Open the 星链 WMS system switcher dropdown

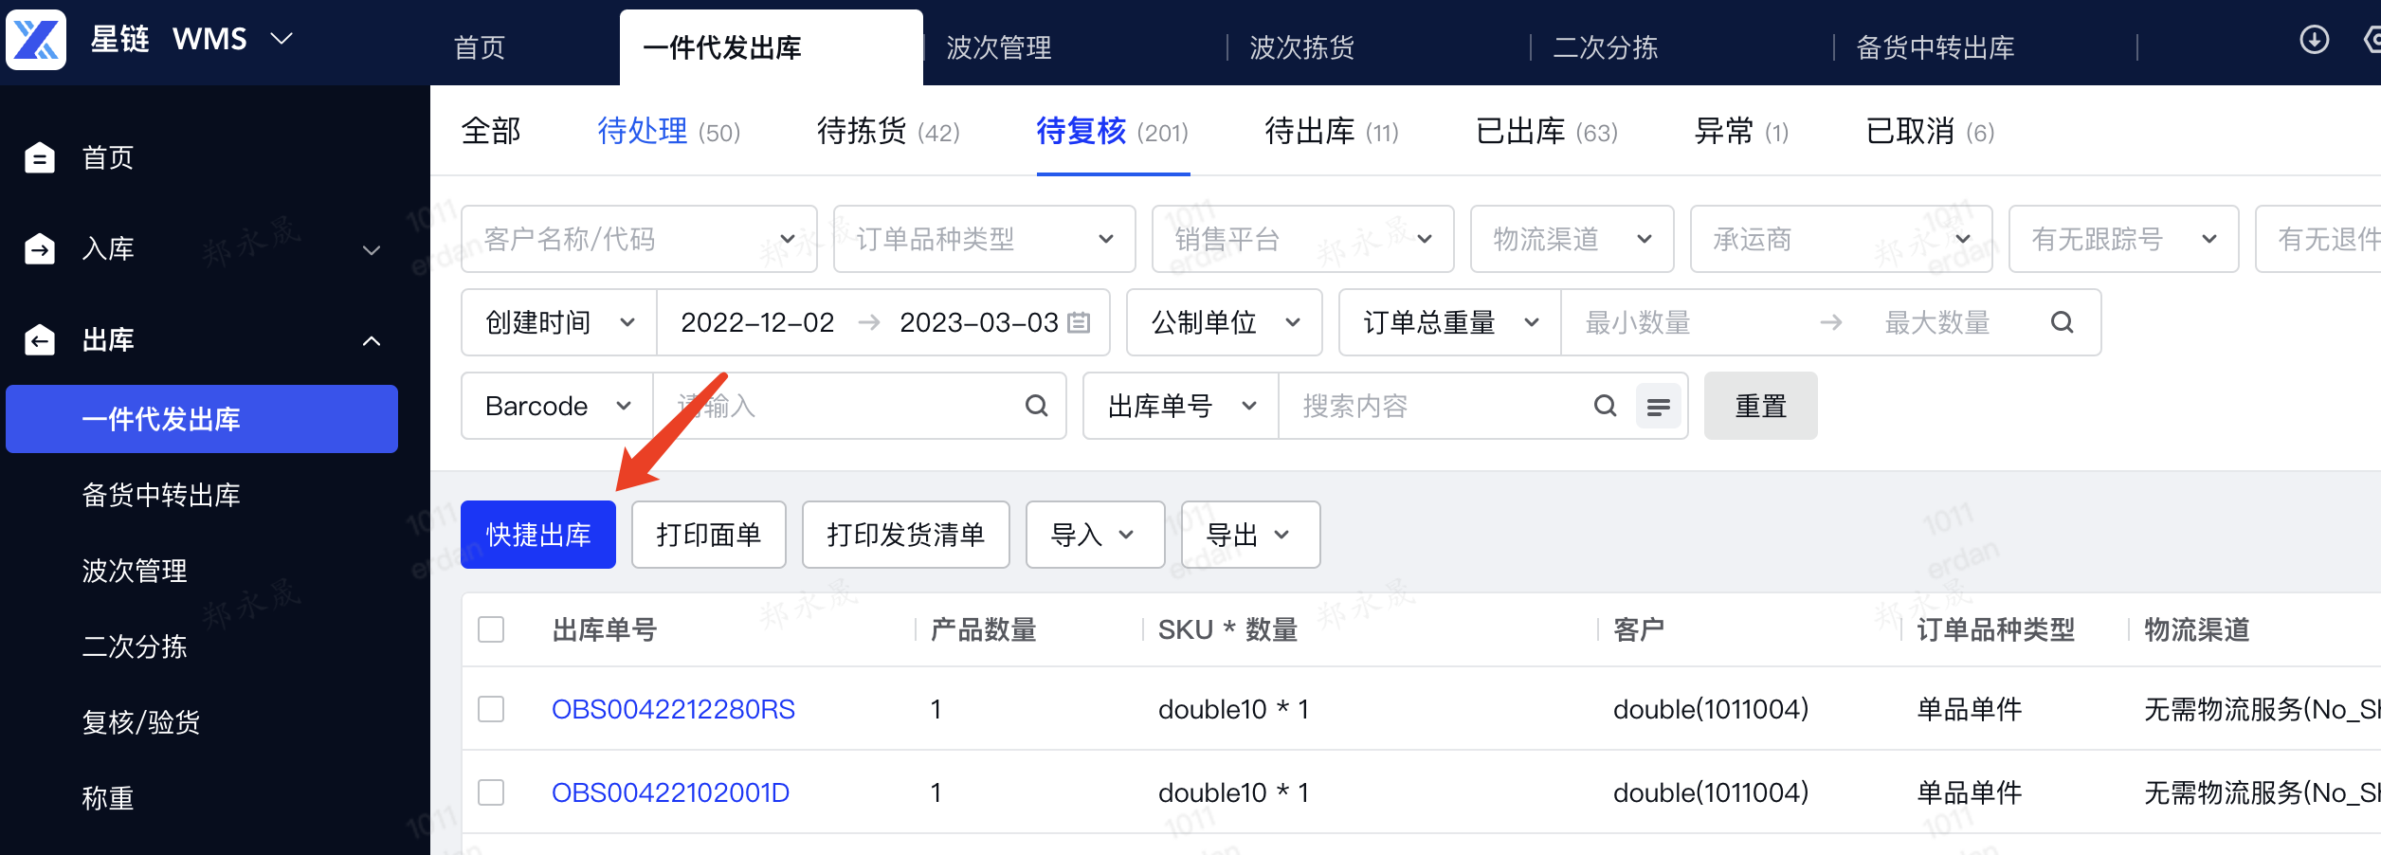tap(282, 40)
